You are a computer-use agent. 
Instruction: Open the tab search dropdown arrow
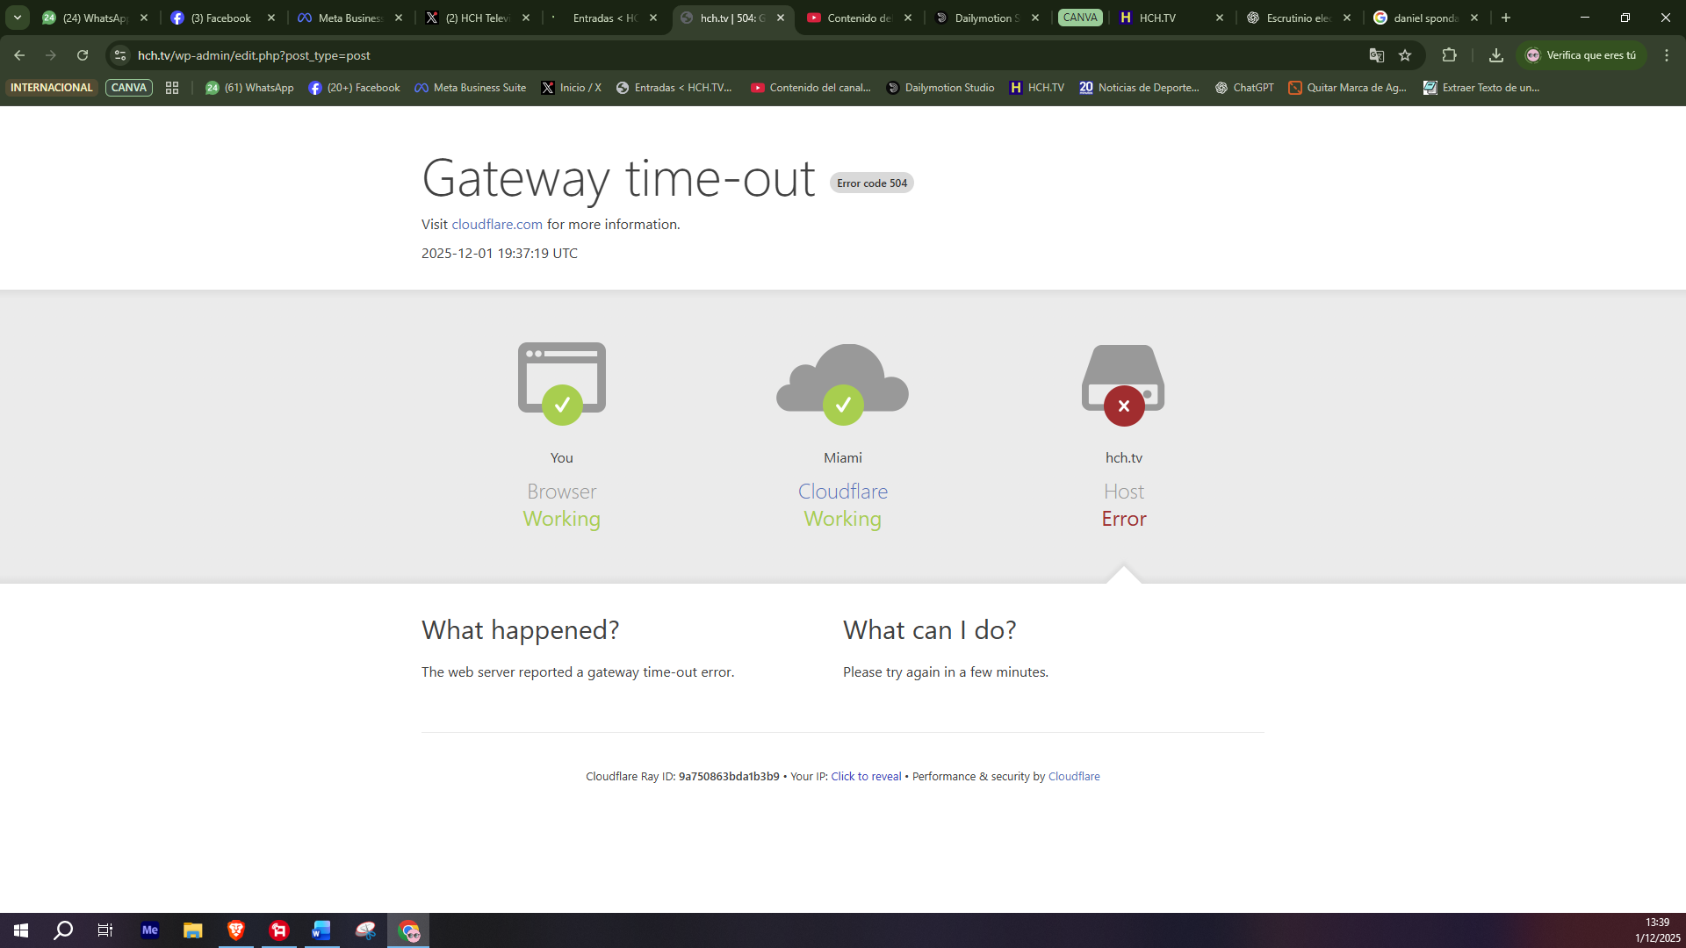click(x=18, y=18)
